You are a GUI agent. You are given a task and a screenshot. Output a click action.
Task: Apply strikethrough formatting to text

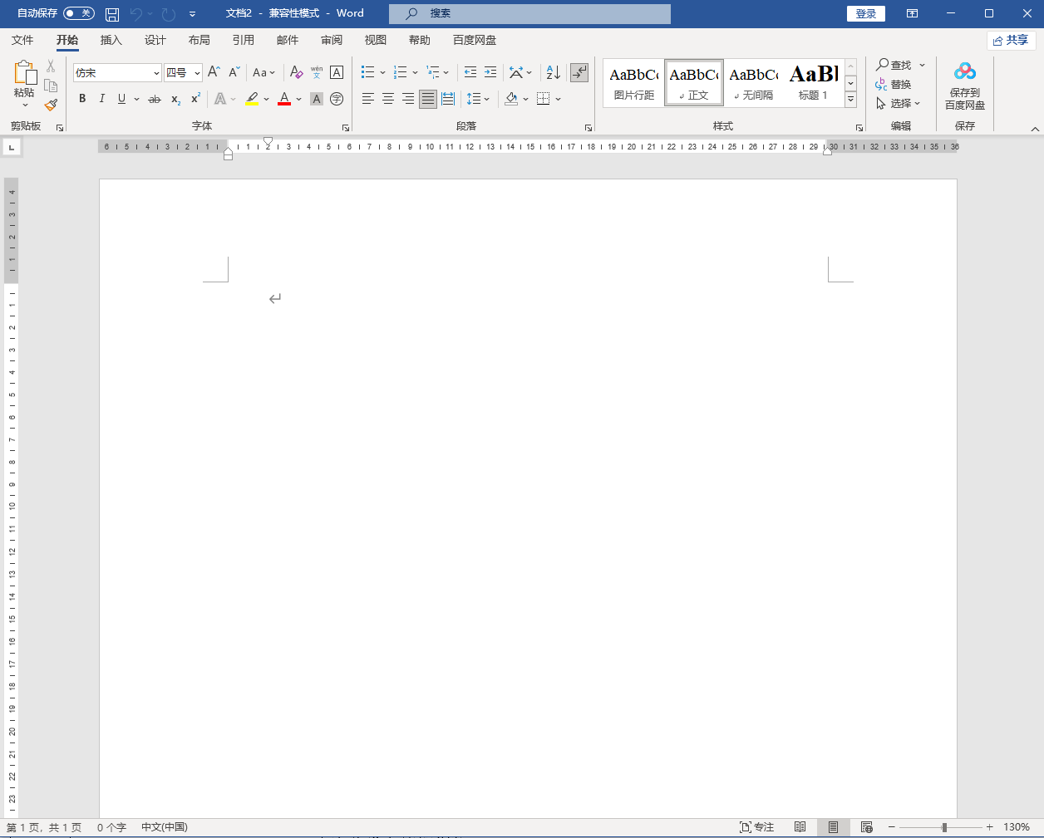155,99
